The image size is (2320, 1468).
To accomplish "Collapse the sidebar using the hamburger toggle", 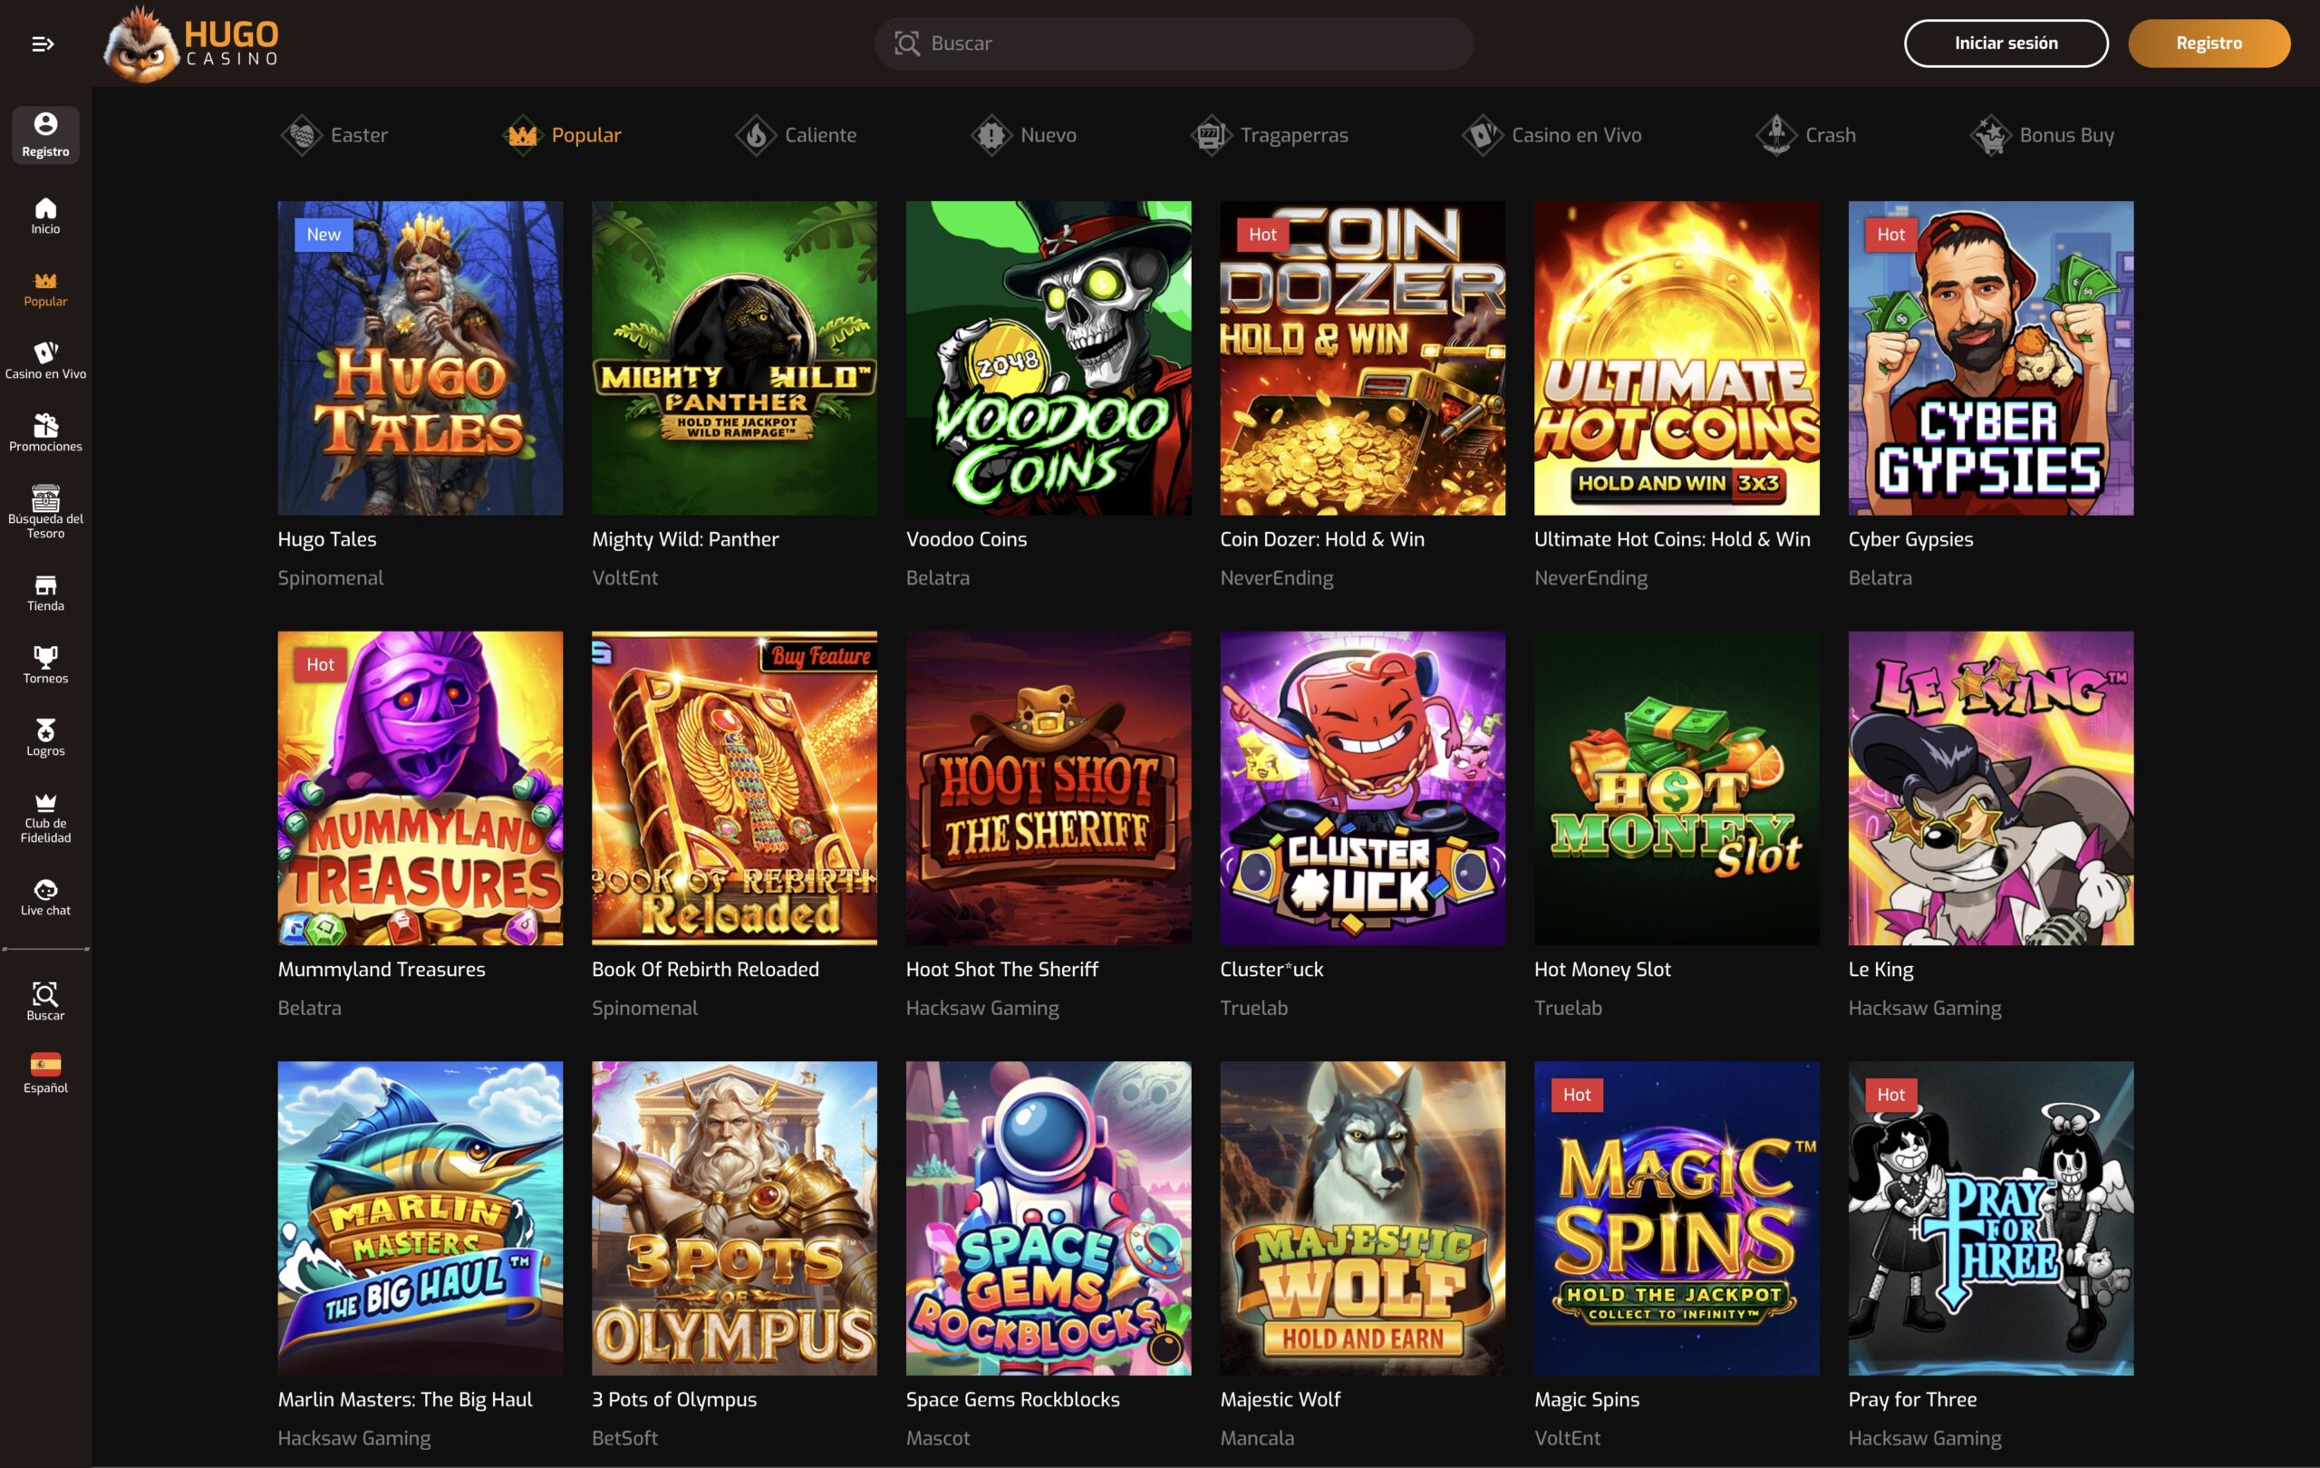I will (x=43, y=43).
